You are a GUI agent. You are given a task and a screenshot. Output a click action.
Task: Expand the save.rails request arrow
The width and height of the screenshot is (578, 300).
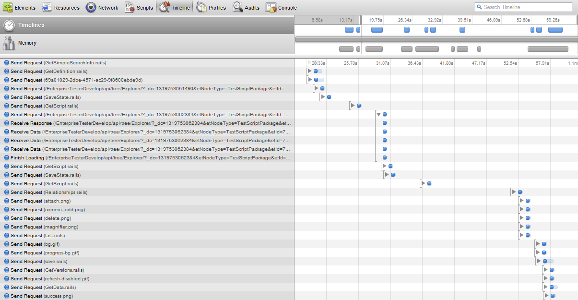[539, 261]
